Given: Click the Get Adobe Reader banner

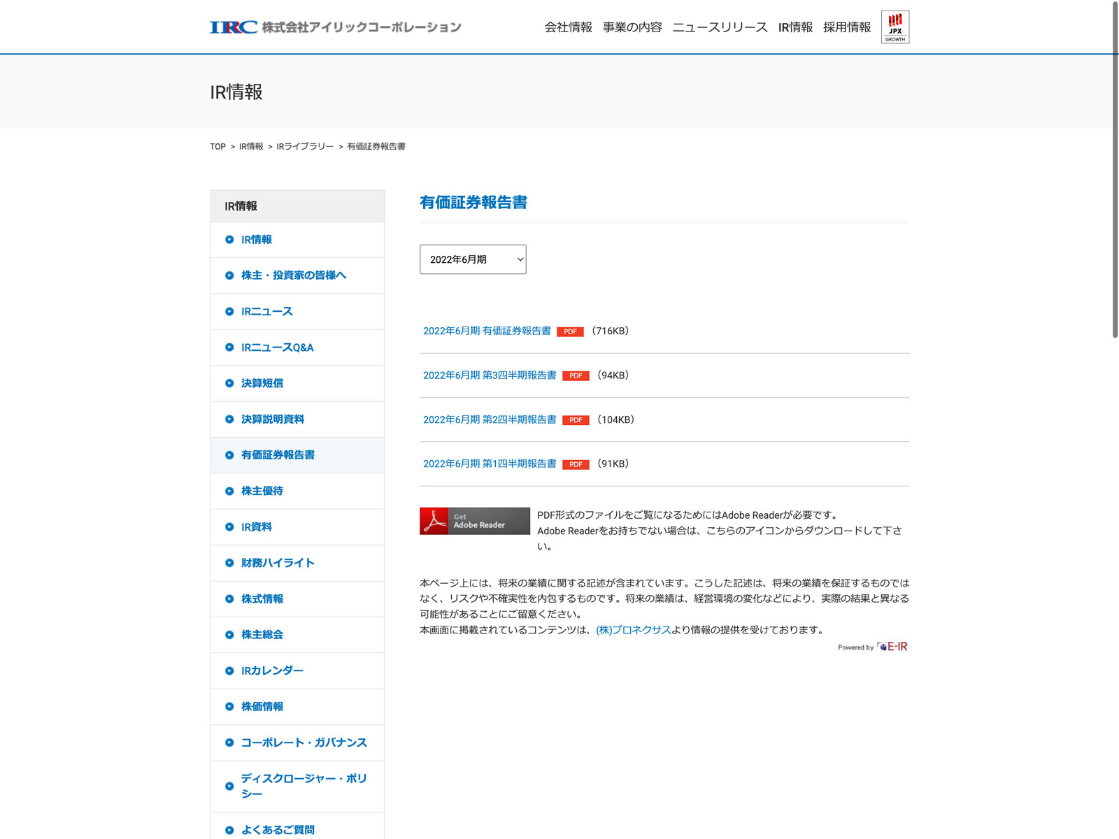Looking at the screenshot, I should coord(474,521).
